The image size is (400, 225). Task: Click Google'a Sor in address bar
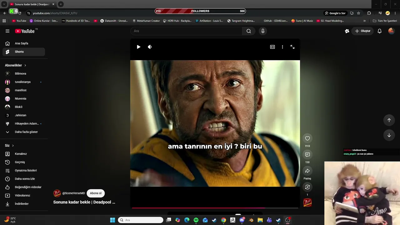335,13
